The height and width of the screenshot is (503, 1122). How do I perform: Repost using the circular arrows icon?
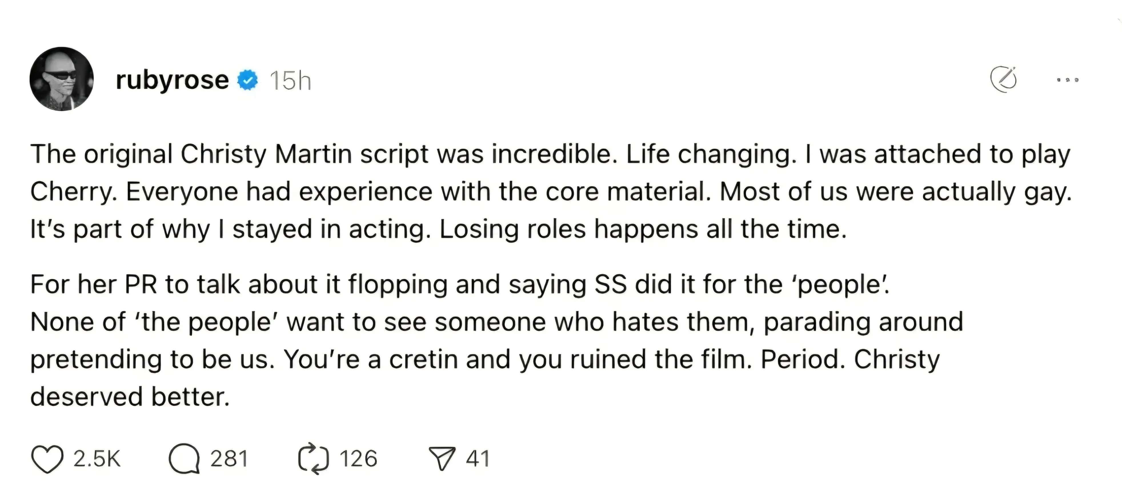(x=313, y=458)
